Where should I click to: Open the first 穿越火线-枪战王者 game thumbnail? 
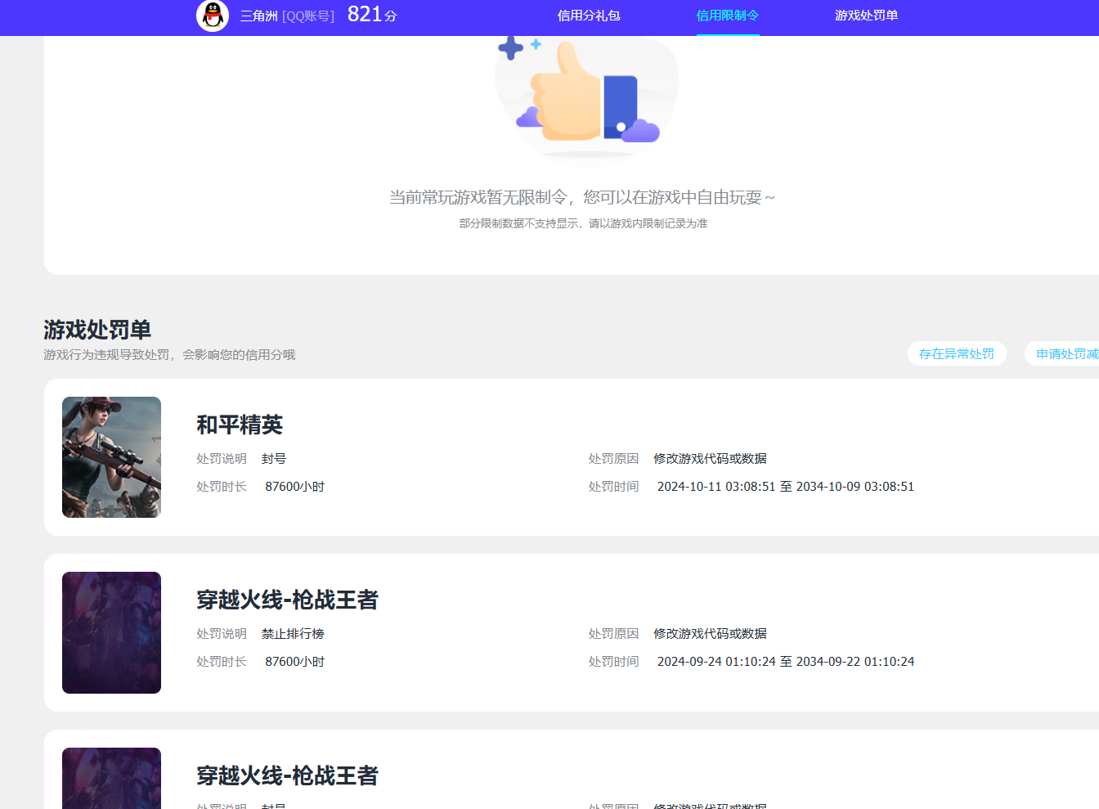click(x=111, y=632)
